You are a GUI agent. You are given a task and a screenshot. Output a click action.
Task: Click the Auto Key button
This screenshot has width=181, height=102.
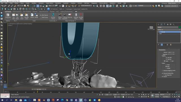click(x=157, y=95)
